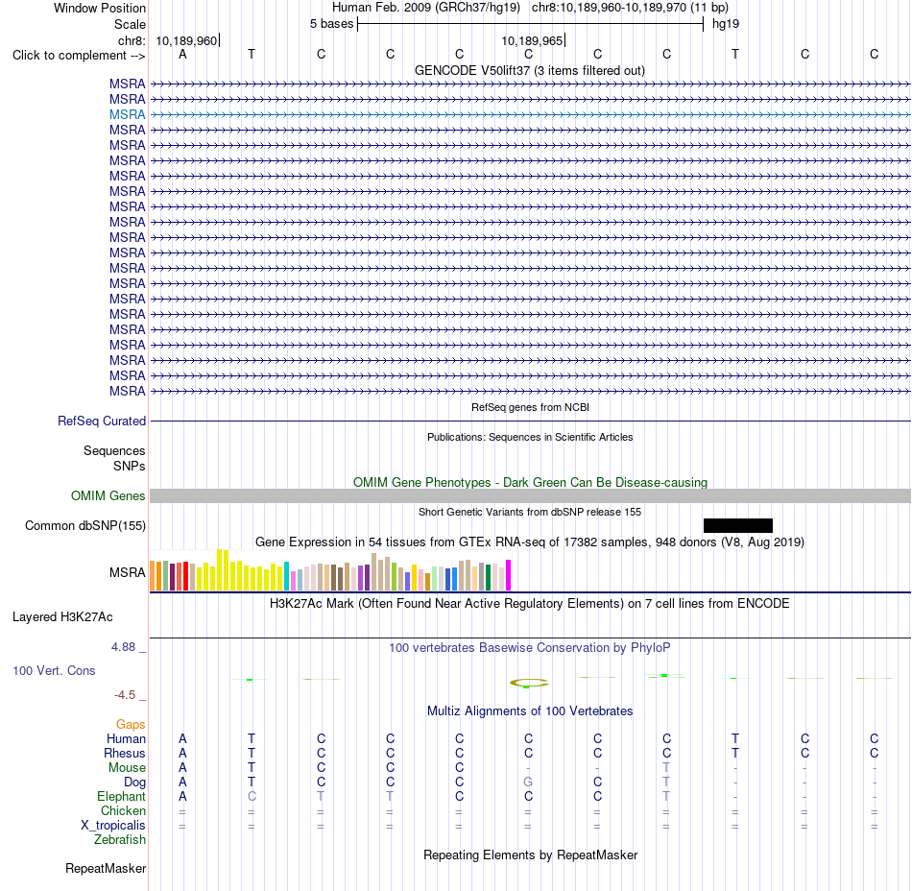Click the dark green bar in GTEx graph
Viewport: 912px width, 891px height.
[x=488, y=578]
